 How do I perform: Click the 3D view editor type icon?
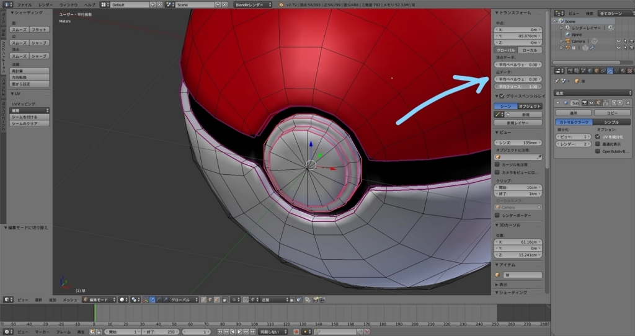click(6, 299)
